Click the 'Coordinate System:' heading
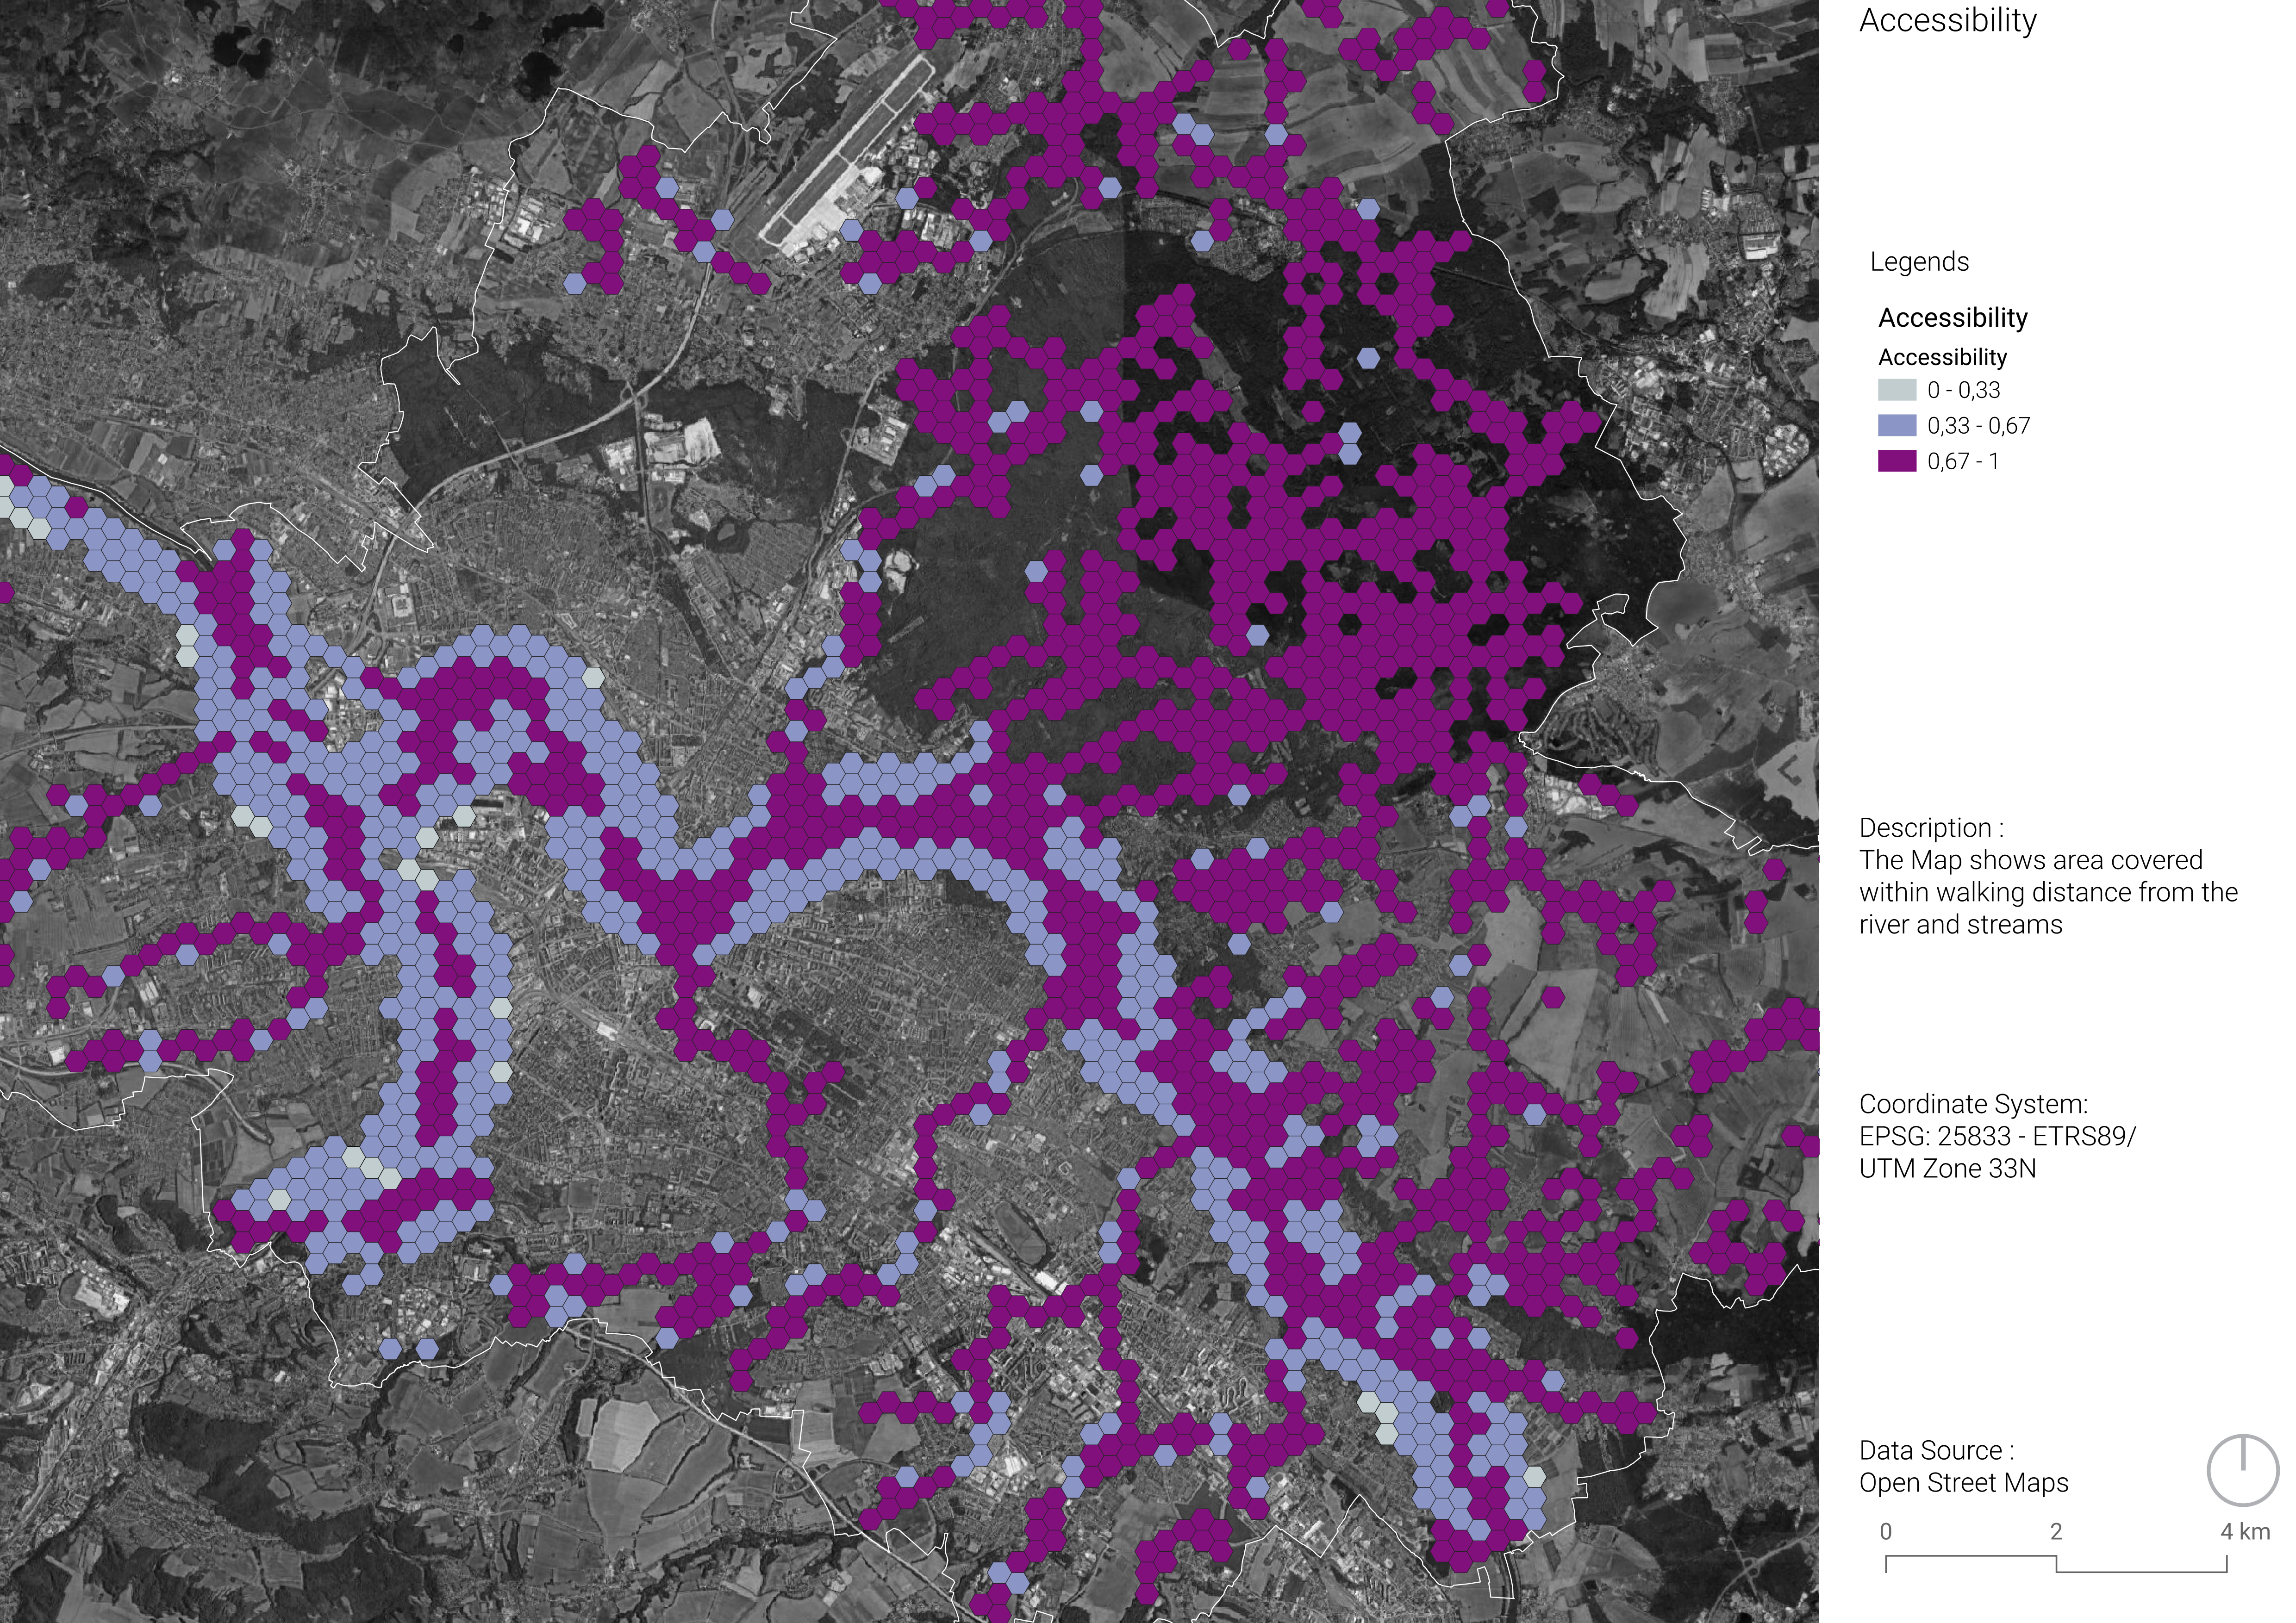Screen dimensions: 2296x1623 pos(1973,1104)
